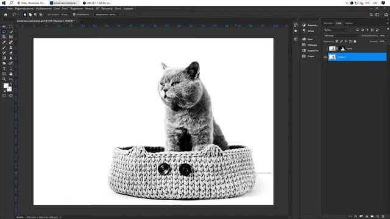
Task: Click the layer effects fx icon
Action: click(356, 217)
